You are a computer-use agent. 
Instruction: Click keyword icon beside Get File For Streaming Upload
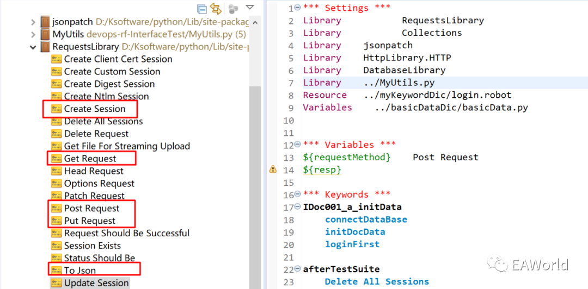coord(56,146)
